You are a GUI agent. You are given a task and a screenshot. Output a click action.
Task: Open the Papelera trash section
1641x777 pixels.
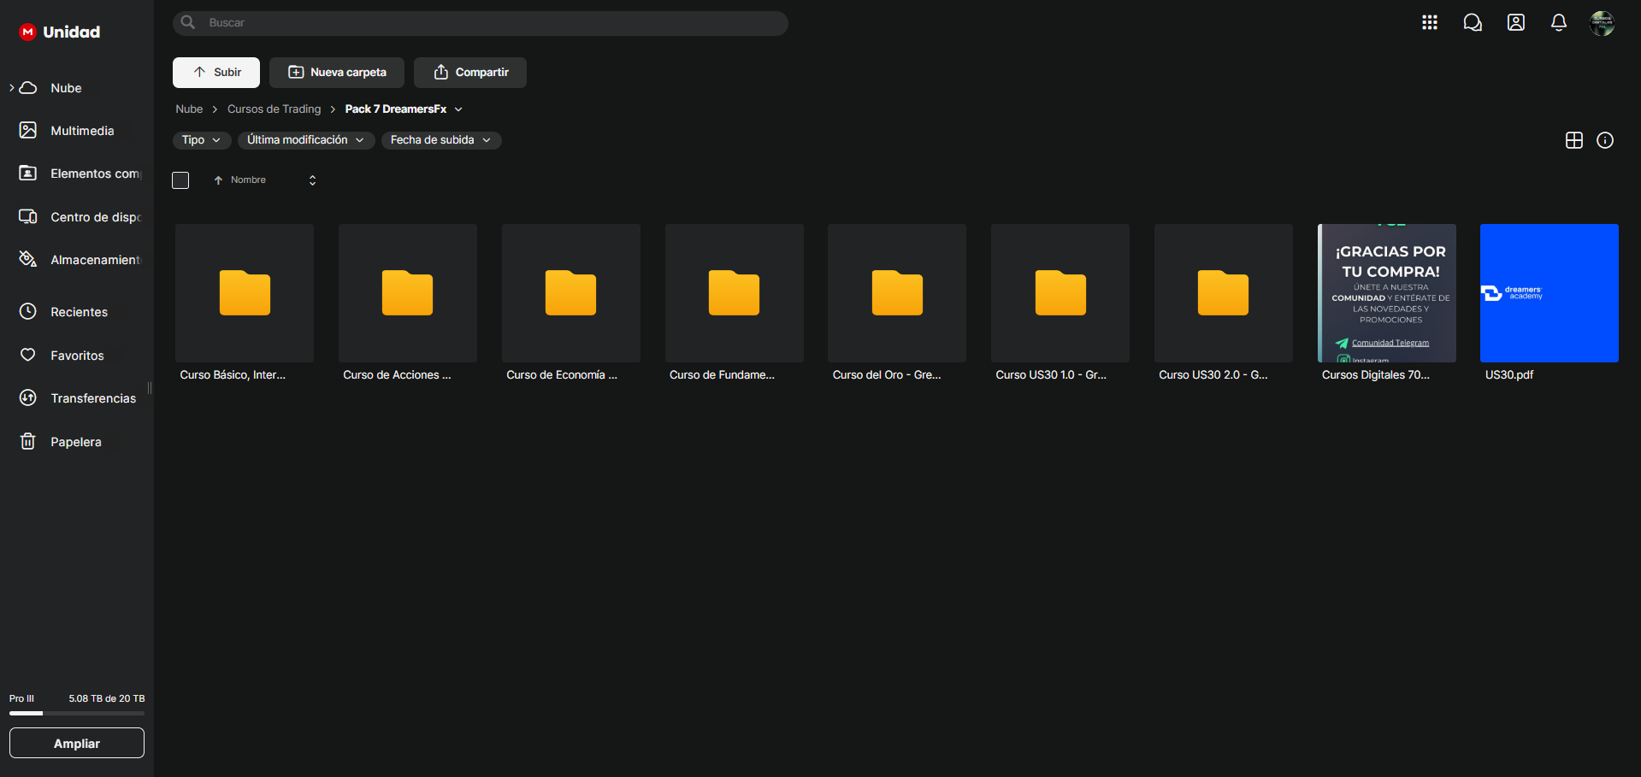click(x=75, y=442)
